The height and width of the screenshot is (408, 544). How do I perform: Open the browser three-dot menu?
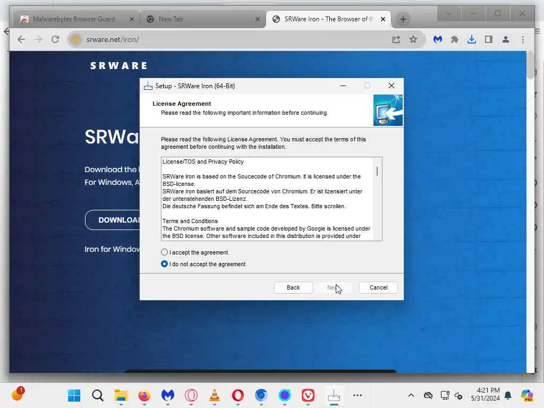523,39
